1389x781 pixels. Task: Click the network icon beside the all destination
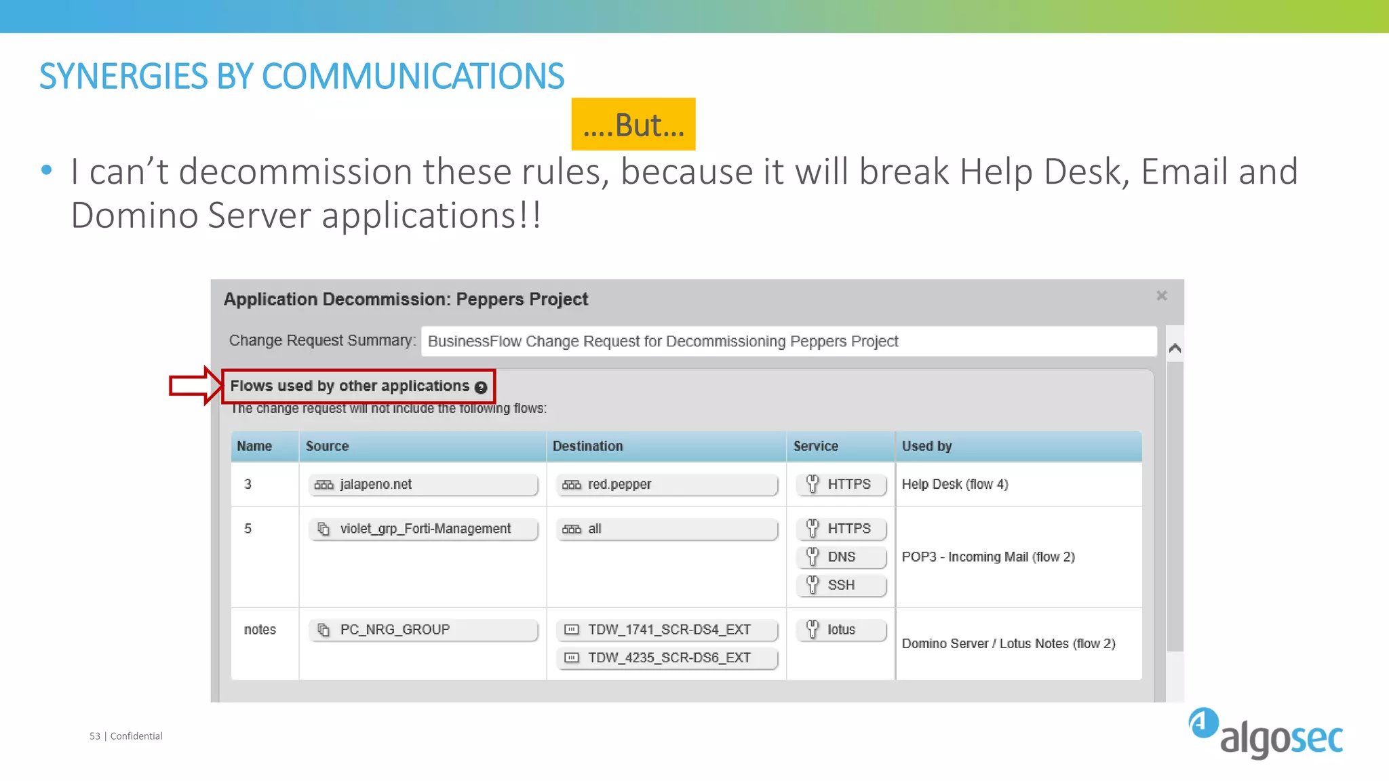572,529
